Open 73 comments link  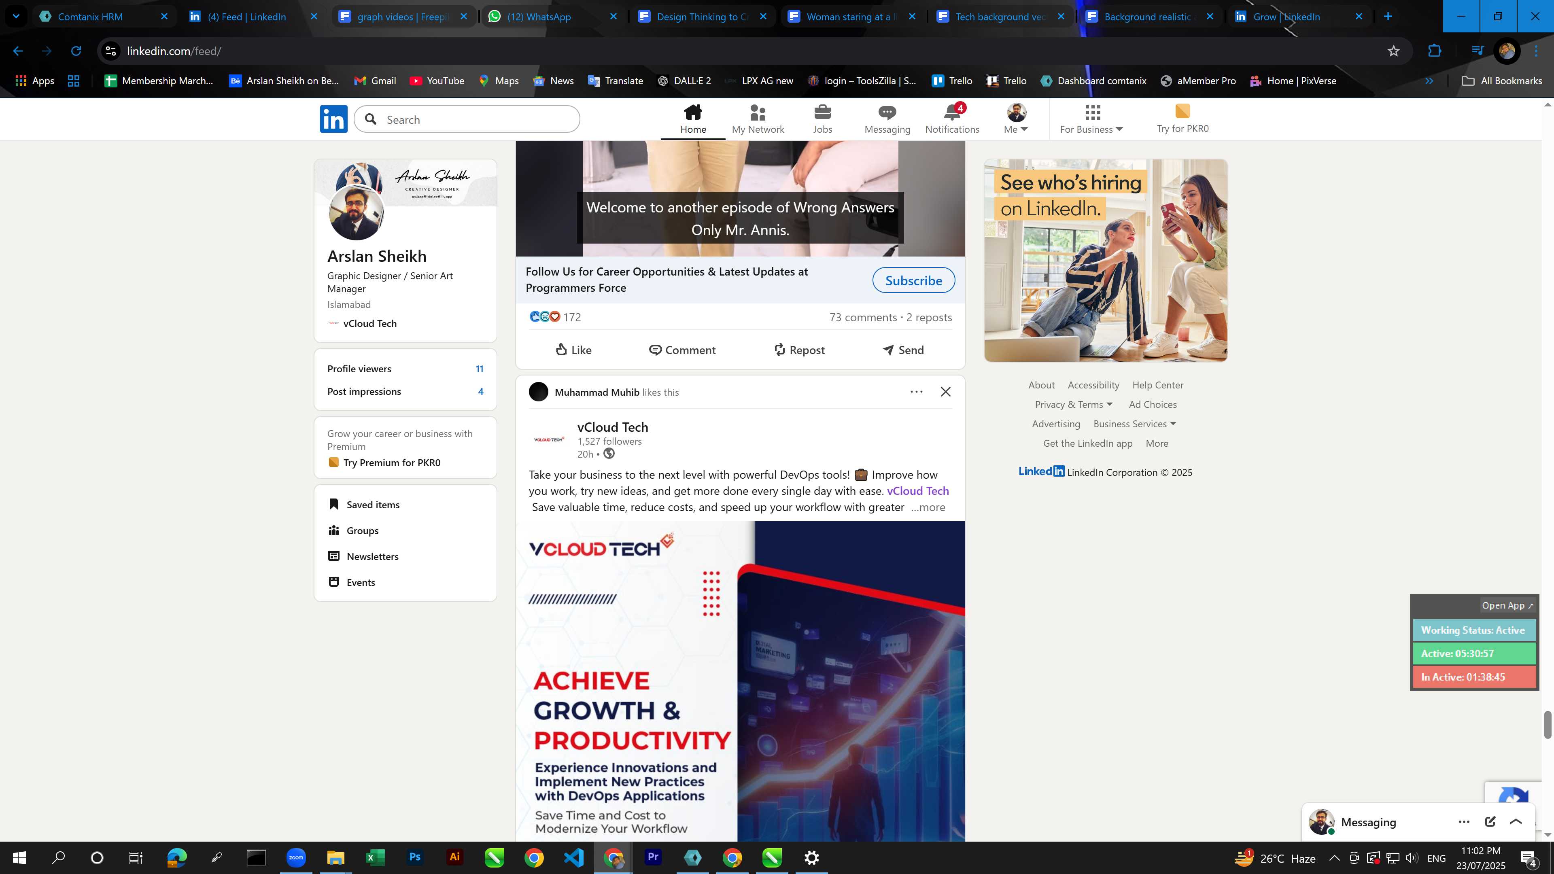tap(863, 318)
